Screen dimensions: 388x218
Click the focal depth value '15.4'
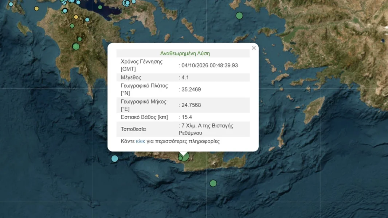tap(187, 117)
